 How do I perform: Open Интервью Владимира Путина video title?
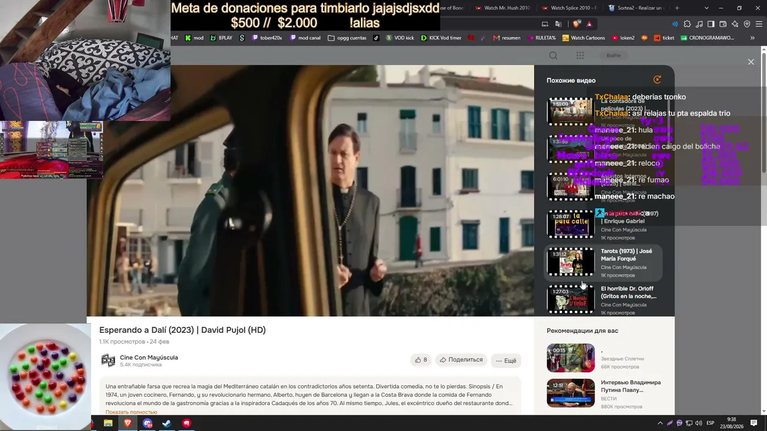click(631, 386)
